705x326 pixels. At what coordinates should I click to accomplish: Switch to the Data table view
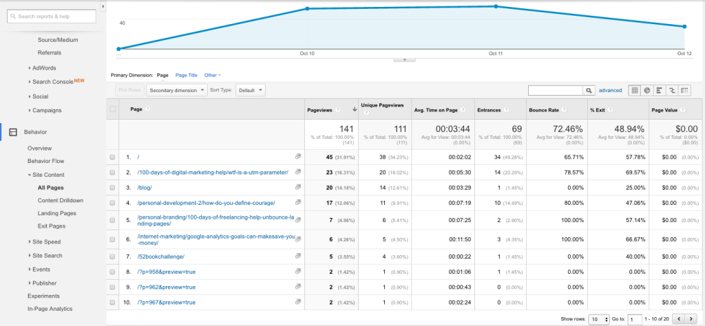634,90
